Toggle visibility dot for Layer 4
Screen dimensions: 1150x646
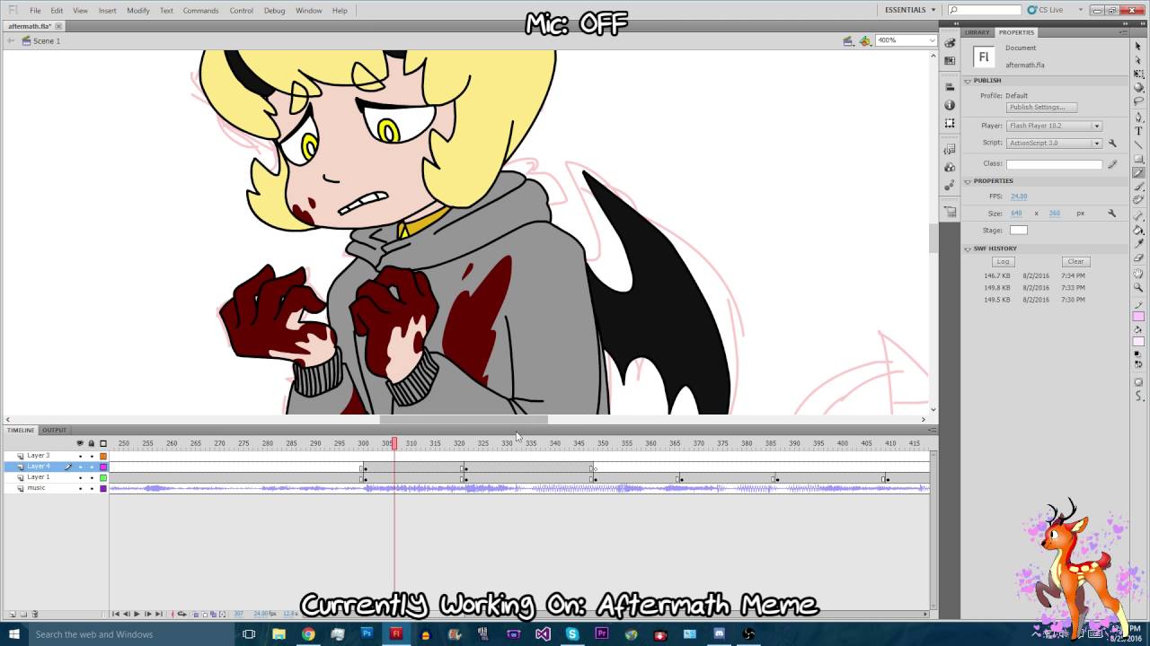click(80, 467)
